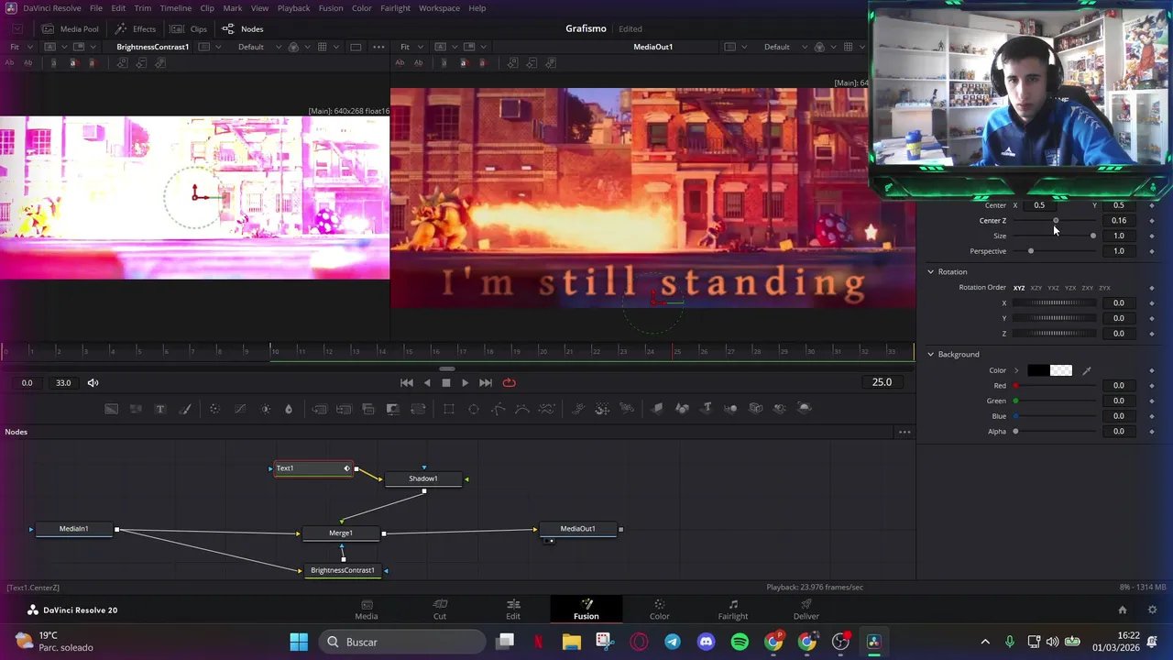Select ZYX rotation order
1173x660 pixels.
click(1104, 288)
